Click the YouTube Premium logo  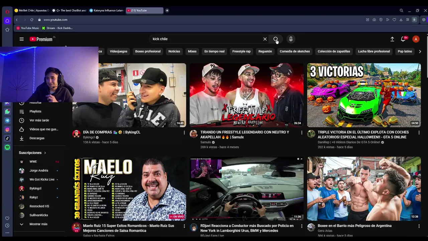[41, 39]
